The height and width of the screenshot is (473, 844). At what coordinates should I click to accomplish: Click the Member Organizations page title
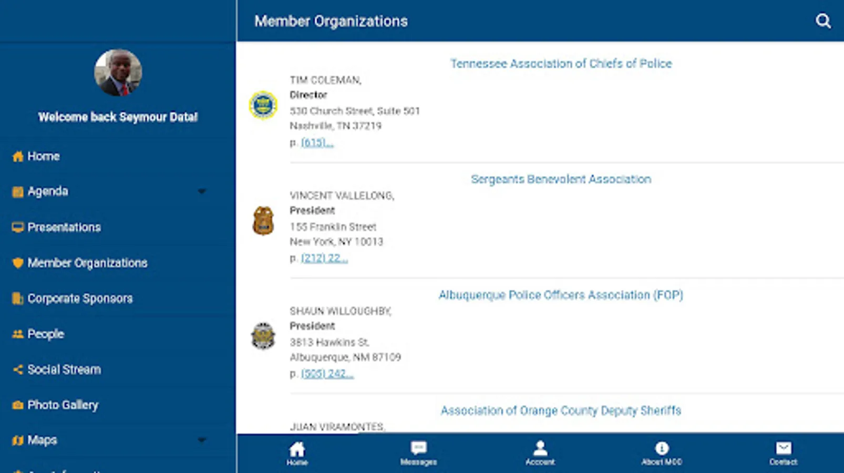[x=331, y=21]
